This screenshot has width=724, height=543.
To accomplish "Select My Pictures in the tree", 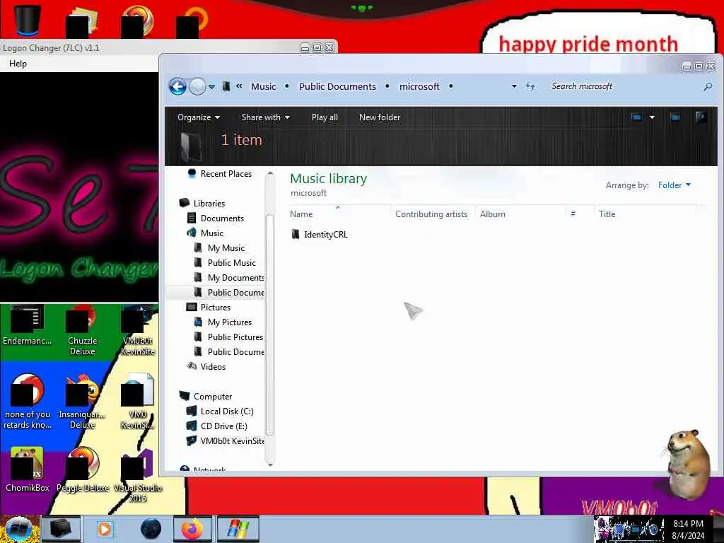I will [x=223, y=322].
